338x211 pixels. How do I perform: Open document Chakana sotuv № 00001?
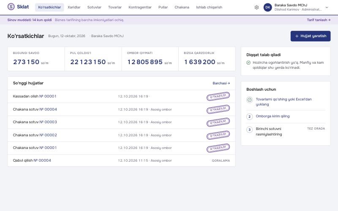[x=121, y=148]
